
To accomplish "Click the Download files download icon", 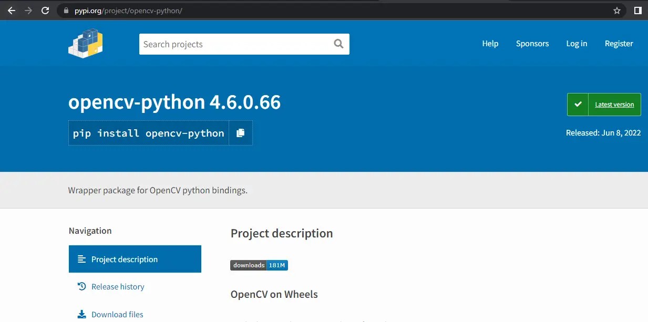I will [81, 314].
